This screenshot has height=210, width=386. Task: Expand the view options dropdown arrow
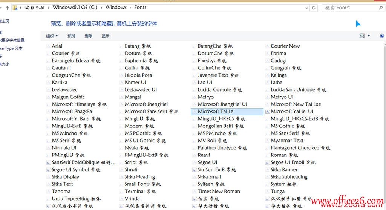[369, 36]
